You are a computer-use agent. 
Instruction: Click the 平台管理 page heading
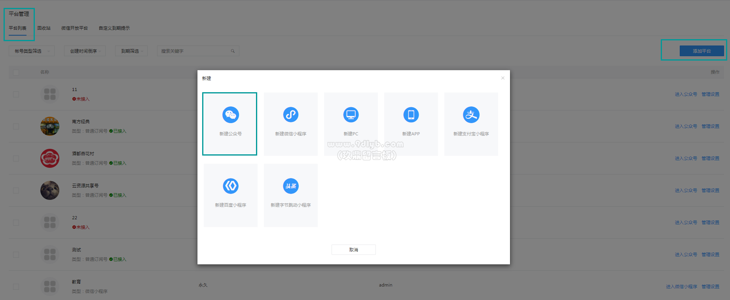(19, 14)
